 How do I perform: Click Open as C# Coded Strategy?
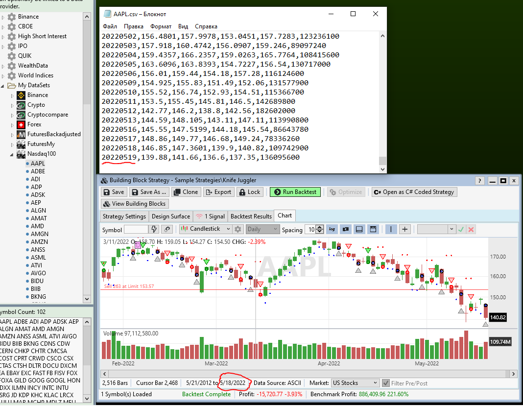(x=414, y=192)
